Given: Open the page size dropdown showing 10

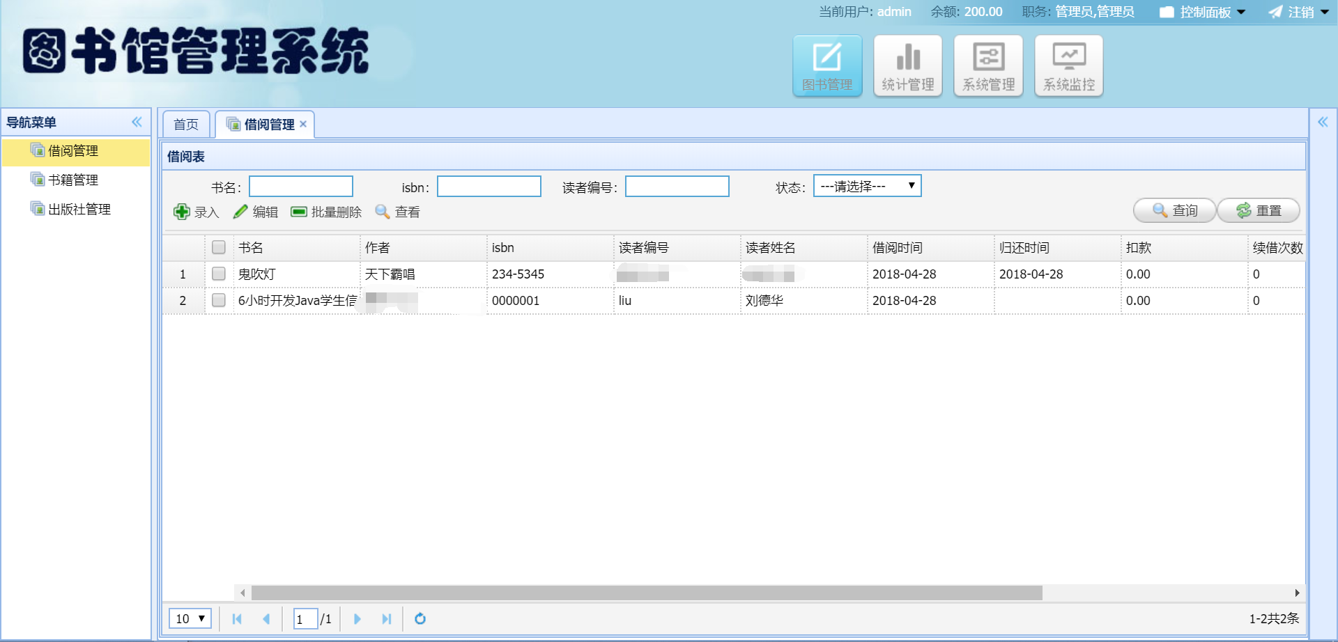Looking at the screenshot, I should click(x=190, y=618).
